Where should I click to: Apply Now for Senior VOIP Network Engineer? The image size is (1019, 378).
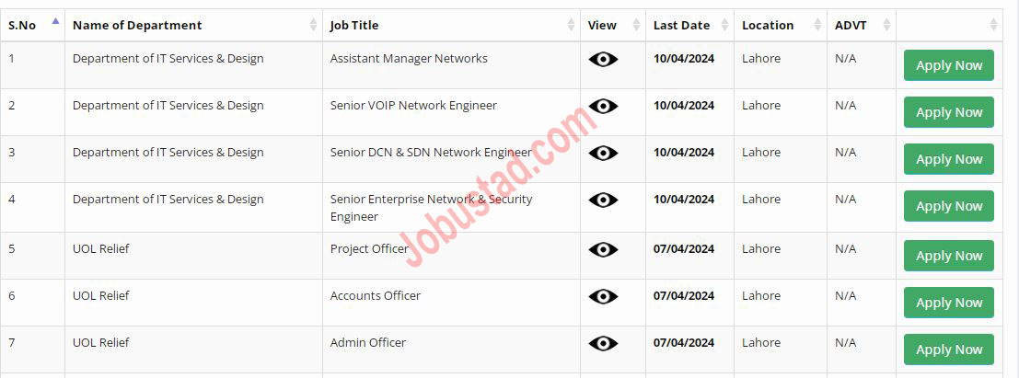[x=949, y=112]
